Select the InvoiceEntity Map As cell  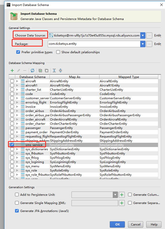tap(74, 106)
